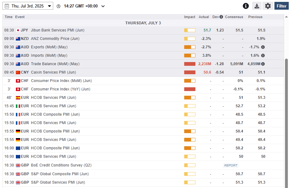
Task: Select the ANZ Commodity Price event row
Action: [55, 39]
